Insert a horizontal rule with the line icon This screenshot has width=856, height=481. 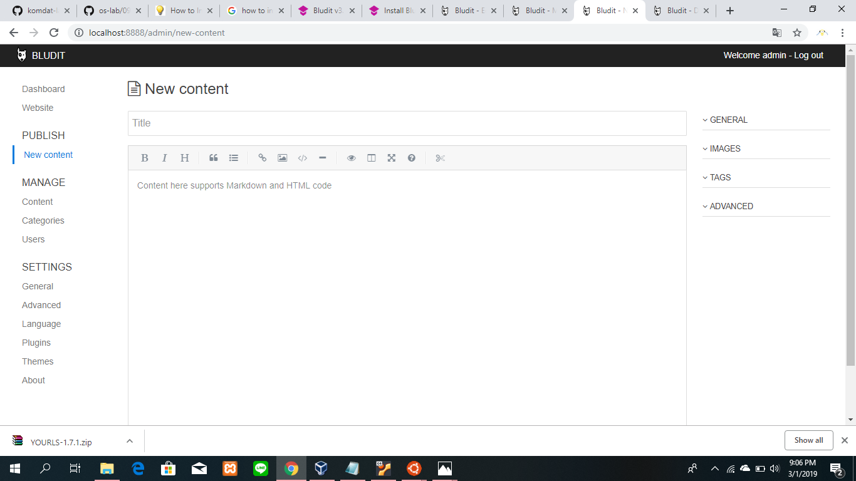click(323, 158)
